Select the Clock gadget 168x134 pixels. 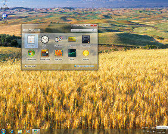[x=45, y=41]
